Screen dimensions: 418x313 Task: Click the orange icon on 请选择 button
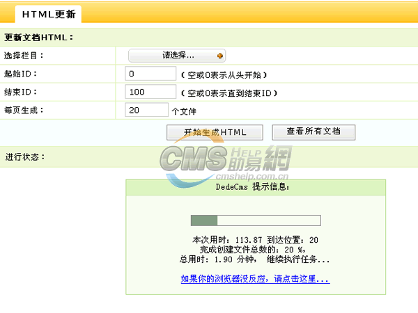[x=220, y=55]
